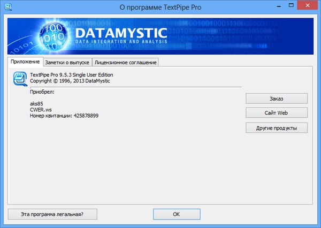Confirm the dialog with OK

[x=176, y=214]
